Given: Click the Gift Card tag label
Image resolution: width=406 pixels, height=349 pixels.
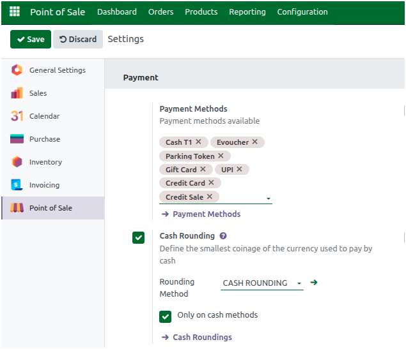Looking at the screenshot, I should pyautogui.click(x=181, y=170).
